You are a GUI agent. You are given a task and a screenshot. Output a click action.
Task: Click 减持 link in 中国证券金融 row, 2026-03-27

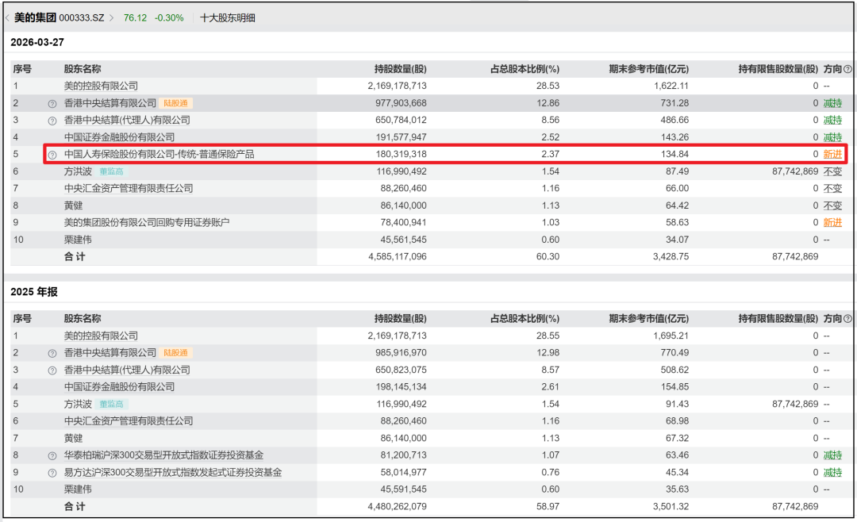[x=832, y=137]
